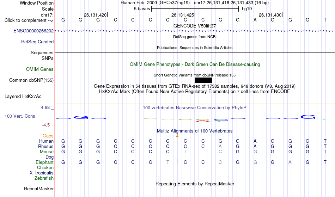
Task: Click the -4.5 PhyloP lower limit value
Action: [x=46, y=125]
